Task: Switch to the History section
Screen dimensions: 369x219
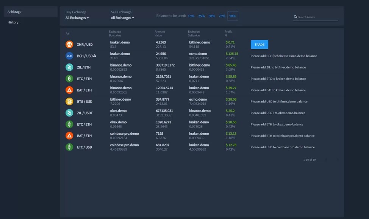Action: (13, 22)
